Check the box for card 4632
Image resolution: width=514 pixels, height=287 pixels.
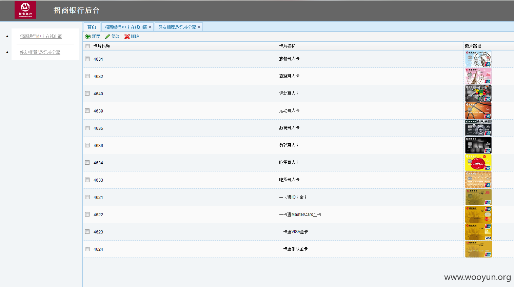click(x=87, y=76)
